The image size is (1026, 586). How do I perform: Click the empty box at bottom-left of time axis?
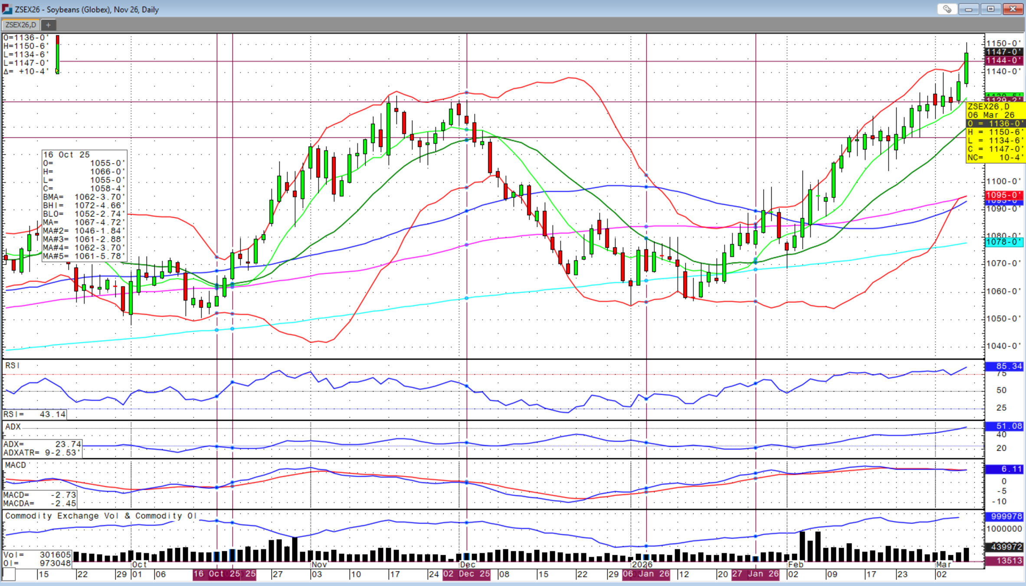click(x=9, y=574)
